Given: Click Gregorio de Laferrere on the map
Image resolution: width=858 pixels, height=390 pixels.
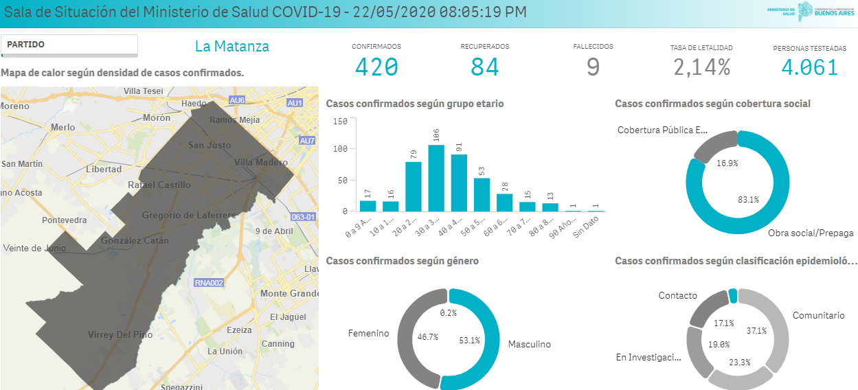Looking at the screenshot, I should 189,216.
